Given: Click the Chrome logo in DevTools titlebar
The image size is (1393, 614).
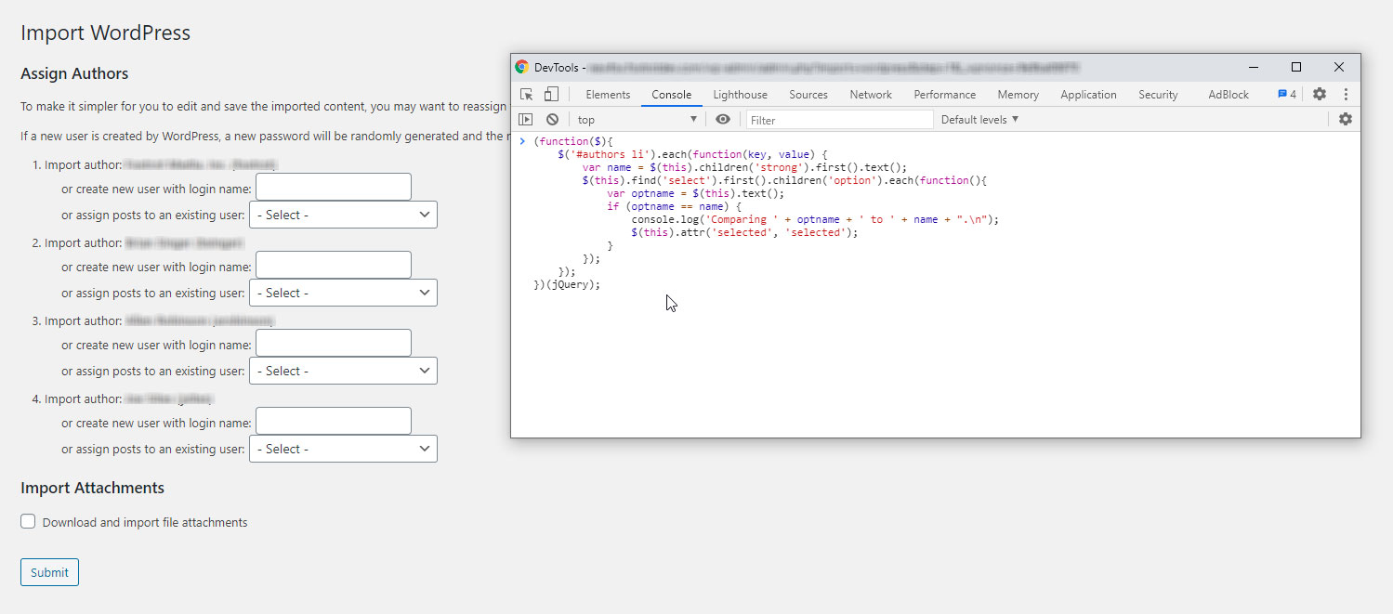Looking at the screenshot, I should [x=521, y=67].
